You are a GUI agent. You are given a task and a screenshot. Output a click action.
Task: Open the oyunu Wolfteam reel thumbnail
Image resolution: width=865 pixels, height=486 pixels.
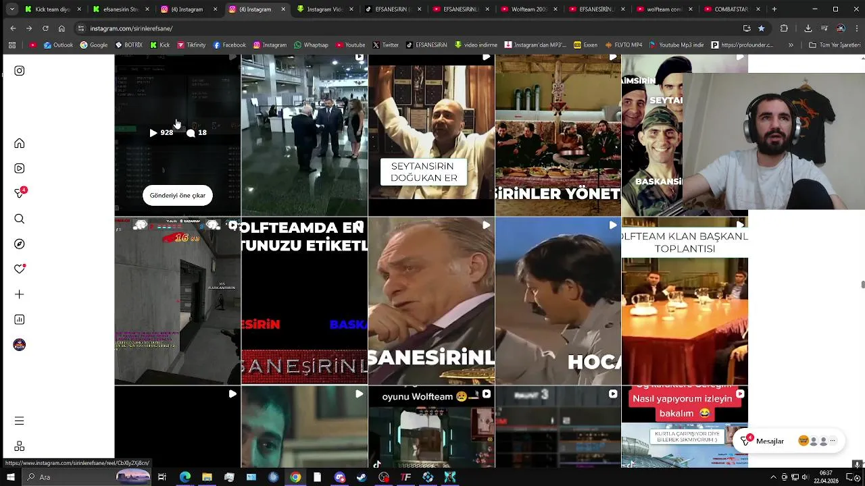click(x=431, y=427)
